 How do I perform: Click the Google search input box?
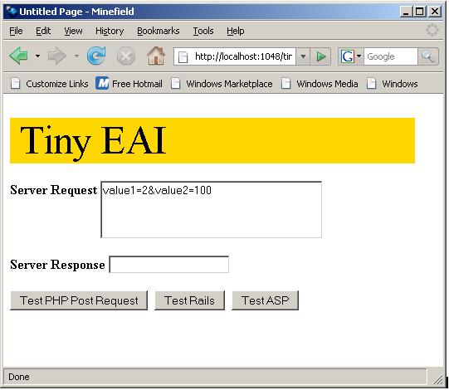coord(391,56)
